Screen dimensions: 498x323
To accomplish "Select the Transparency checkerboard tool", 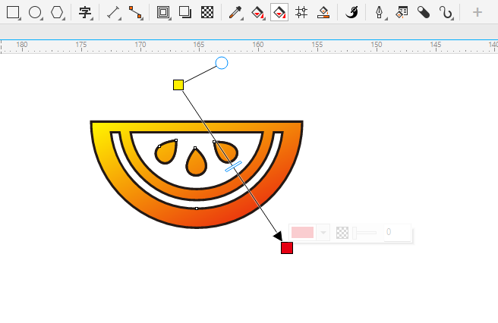I will (x=207, y=12).
